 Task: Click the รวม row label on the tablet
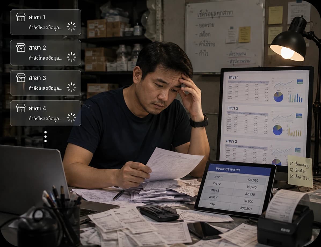click(x=212, y=204)
